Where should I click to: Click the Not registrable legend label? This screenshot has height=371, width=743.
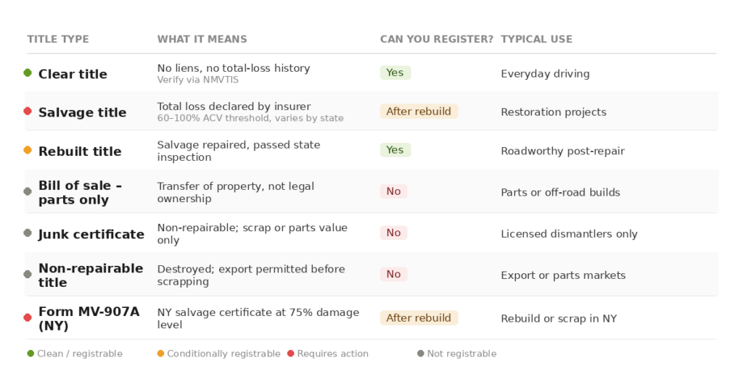pyautogui.click(x=461, y=354)
